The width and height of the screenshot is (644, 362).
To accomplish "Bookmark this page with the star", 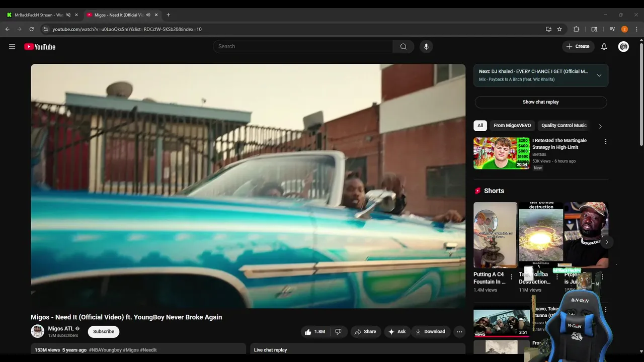I will [x=559, y=29].
